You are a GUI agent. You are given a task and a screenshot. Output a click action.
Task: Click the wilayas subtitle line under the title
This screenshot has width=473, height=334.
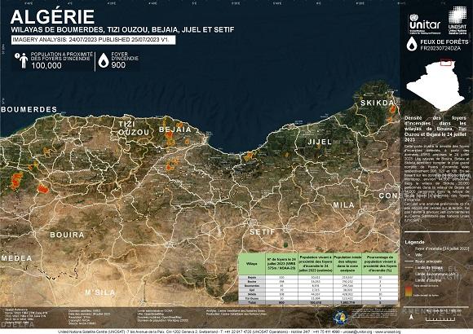[x=122, y=30]
